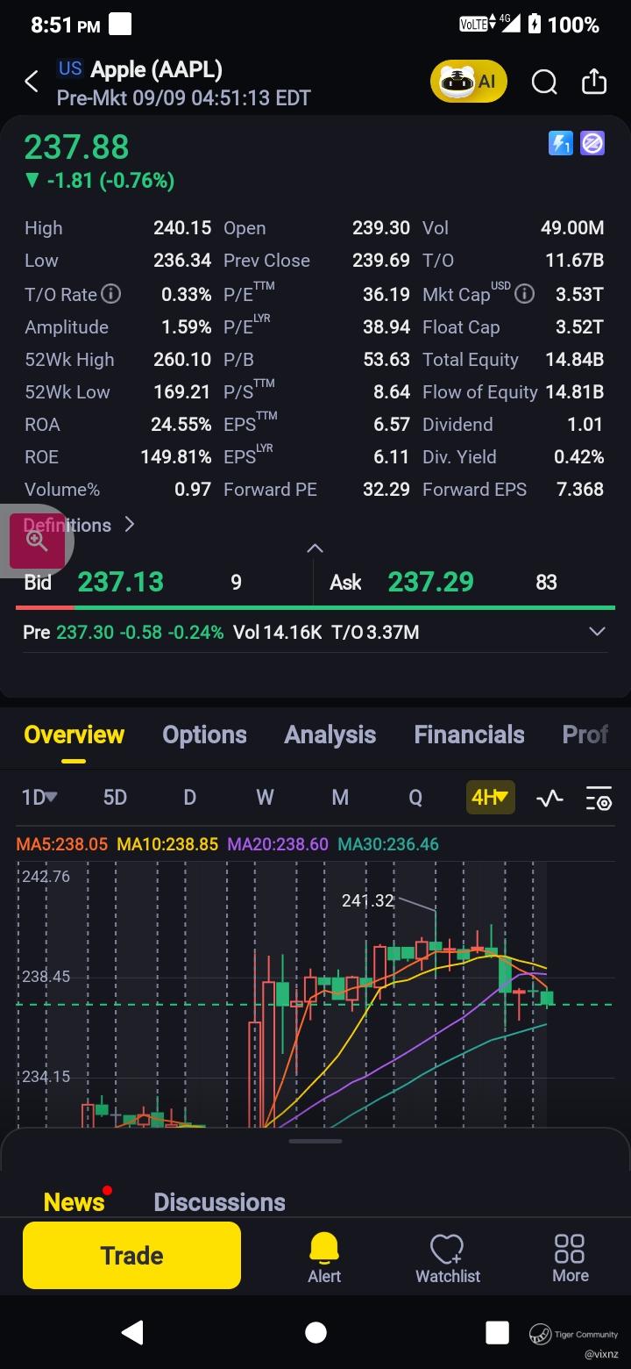Tap the Forward EPS value 7.368
Screen dimensions: 631x1369
point(580,490)
